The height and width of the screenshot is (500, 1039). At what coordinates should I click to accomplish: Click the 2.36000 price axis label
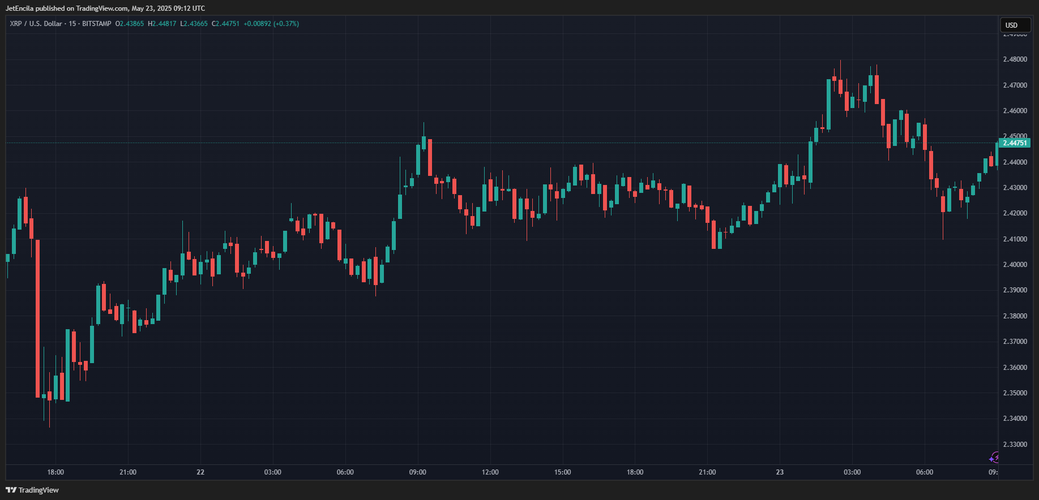click(x=1015, y=368)
